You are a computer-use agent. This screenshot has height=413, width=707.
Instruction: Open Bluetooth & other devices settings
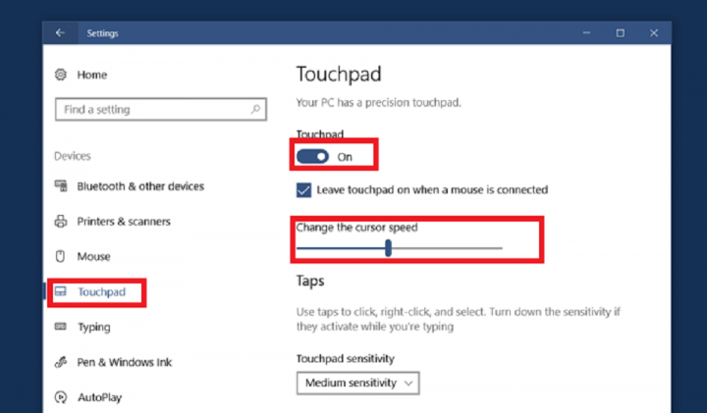pos(140,186)
